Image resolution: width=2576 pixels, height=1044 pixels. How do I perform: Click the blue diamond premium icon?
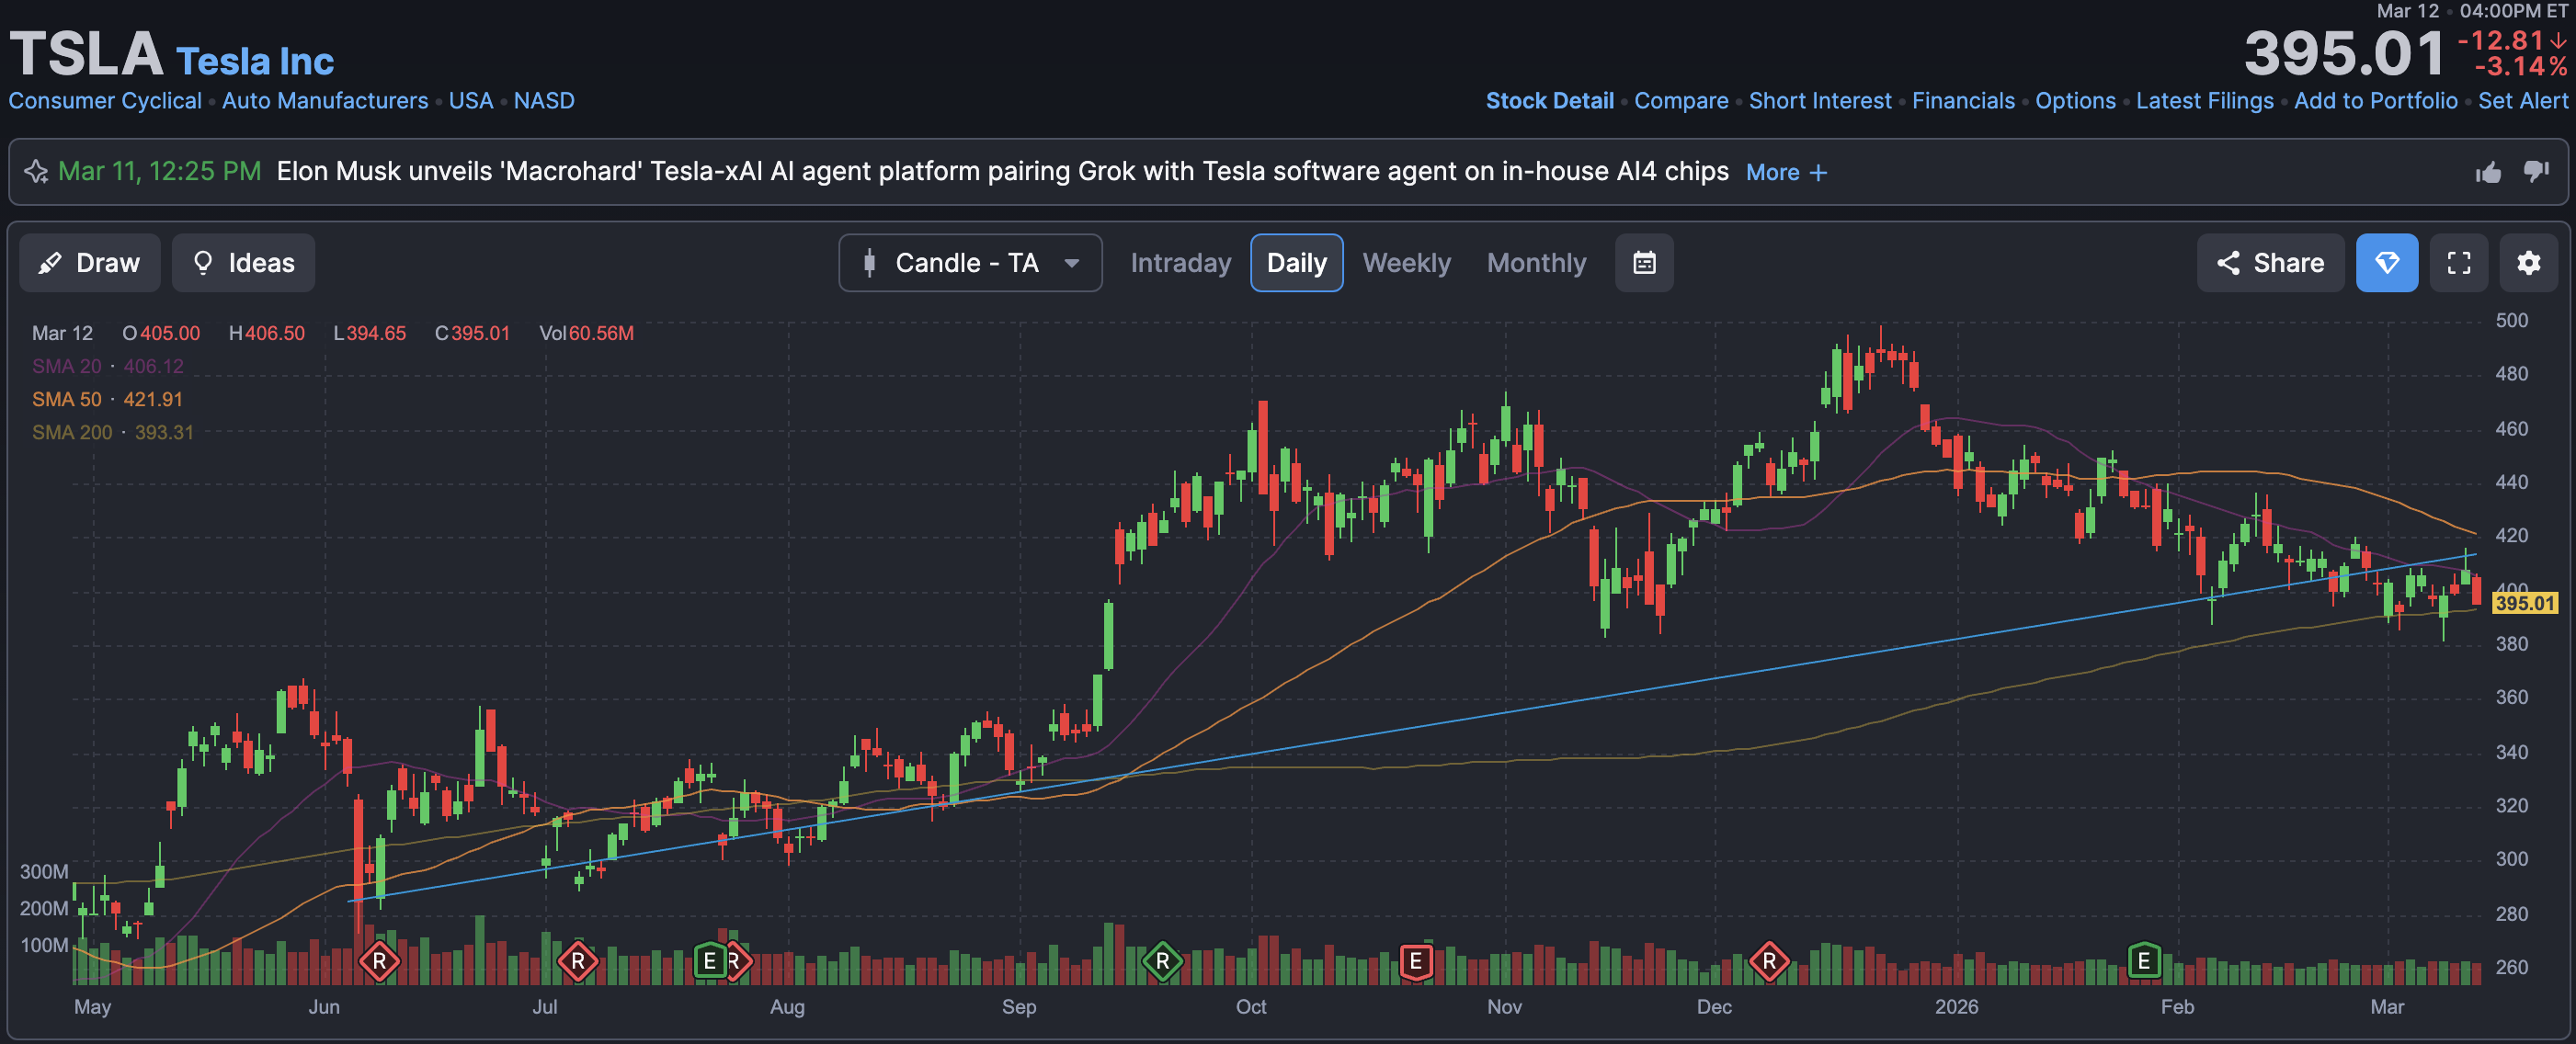(2386, 263)
